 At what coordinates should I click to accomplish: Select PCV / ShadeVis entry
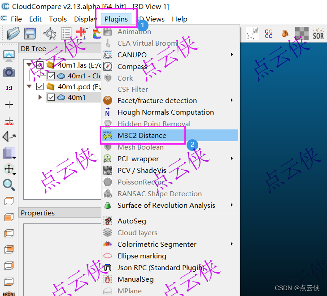[x=170, y=170]
